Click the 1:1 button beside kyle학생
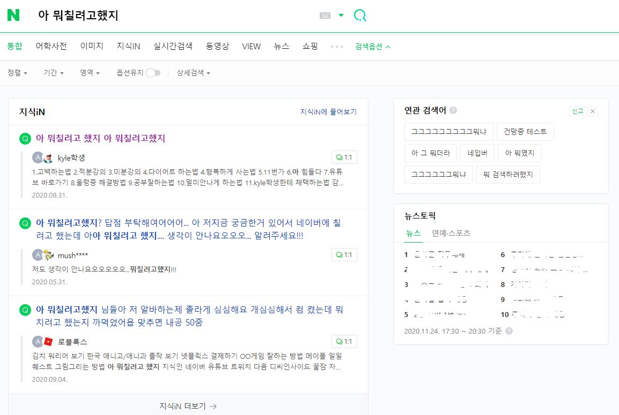The image size is (619, 415). point(344,157)
